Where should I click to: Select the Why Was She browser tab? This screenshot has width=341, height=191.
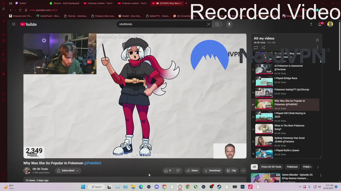coord(167,3)
